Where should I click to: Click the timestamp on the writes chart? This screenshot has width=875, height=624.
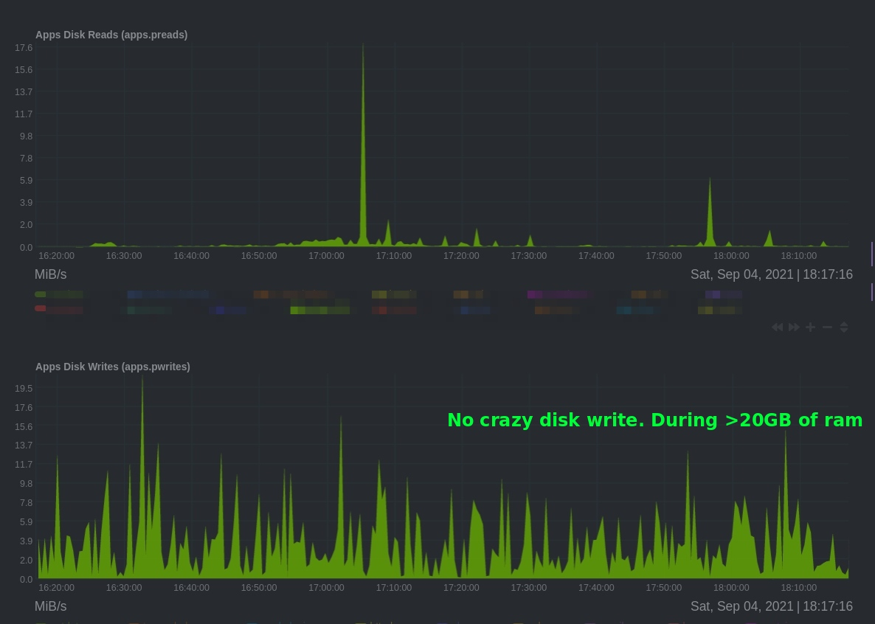click(x=772, y=606)
